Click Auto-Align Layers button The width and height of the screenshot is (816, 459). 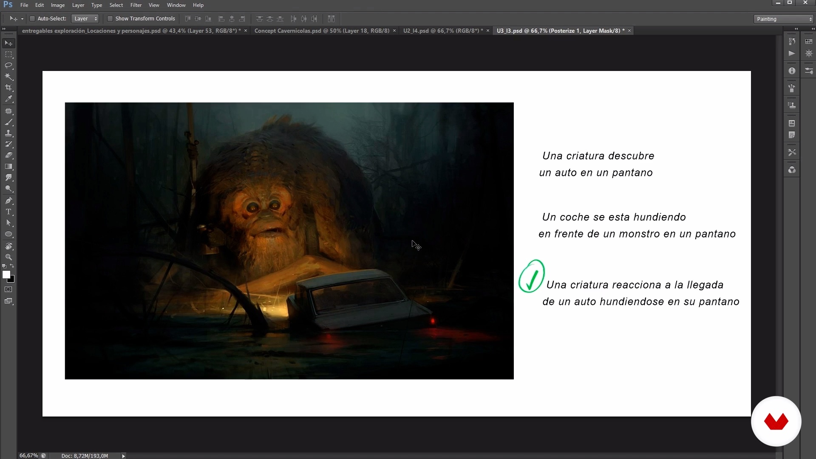(331, 19)
